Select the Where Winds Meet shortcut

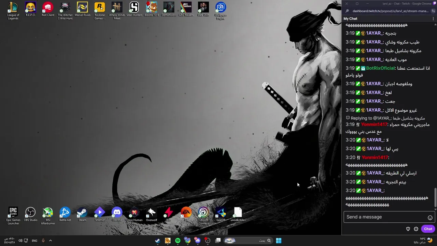pyautogui.click(x=117, y=11)
